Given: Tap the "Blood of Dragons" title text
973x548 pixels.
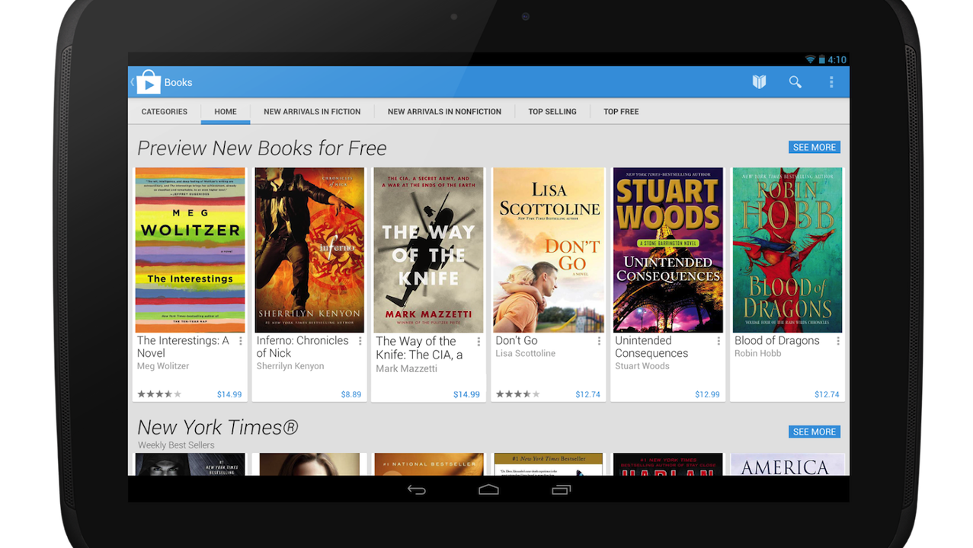Looking at the screenshot, I should (x=777, y=341).
